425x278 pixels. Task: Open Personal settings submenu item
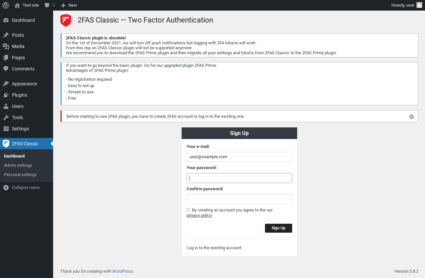coord(20,174)
